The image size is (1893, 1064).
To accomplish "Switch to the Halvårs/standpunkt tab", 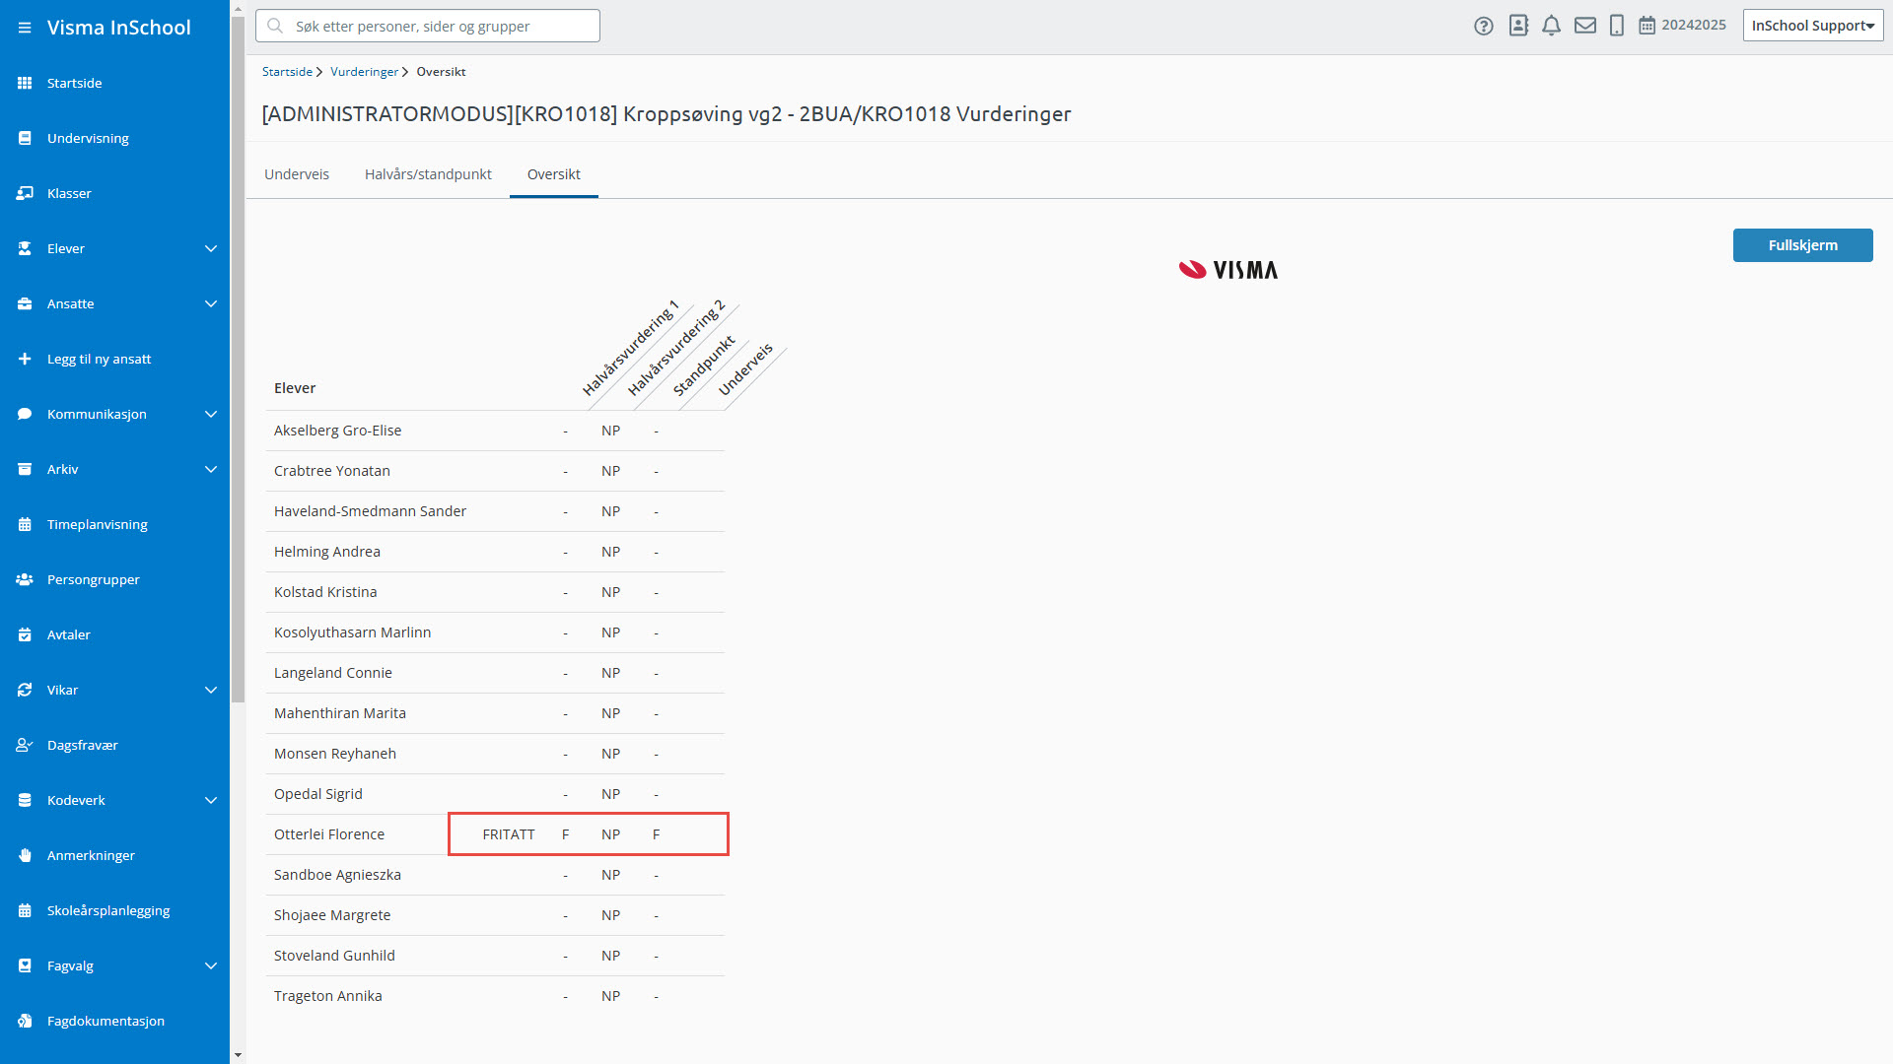I will coord(428,174).
